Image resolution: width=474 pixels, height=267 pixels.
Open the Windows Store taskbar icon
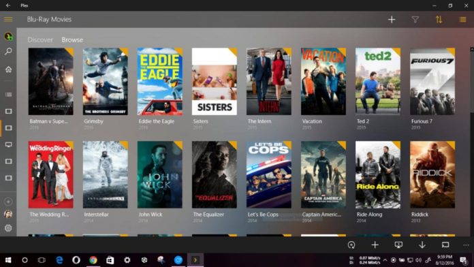coord(110,260)
